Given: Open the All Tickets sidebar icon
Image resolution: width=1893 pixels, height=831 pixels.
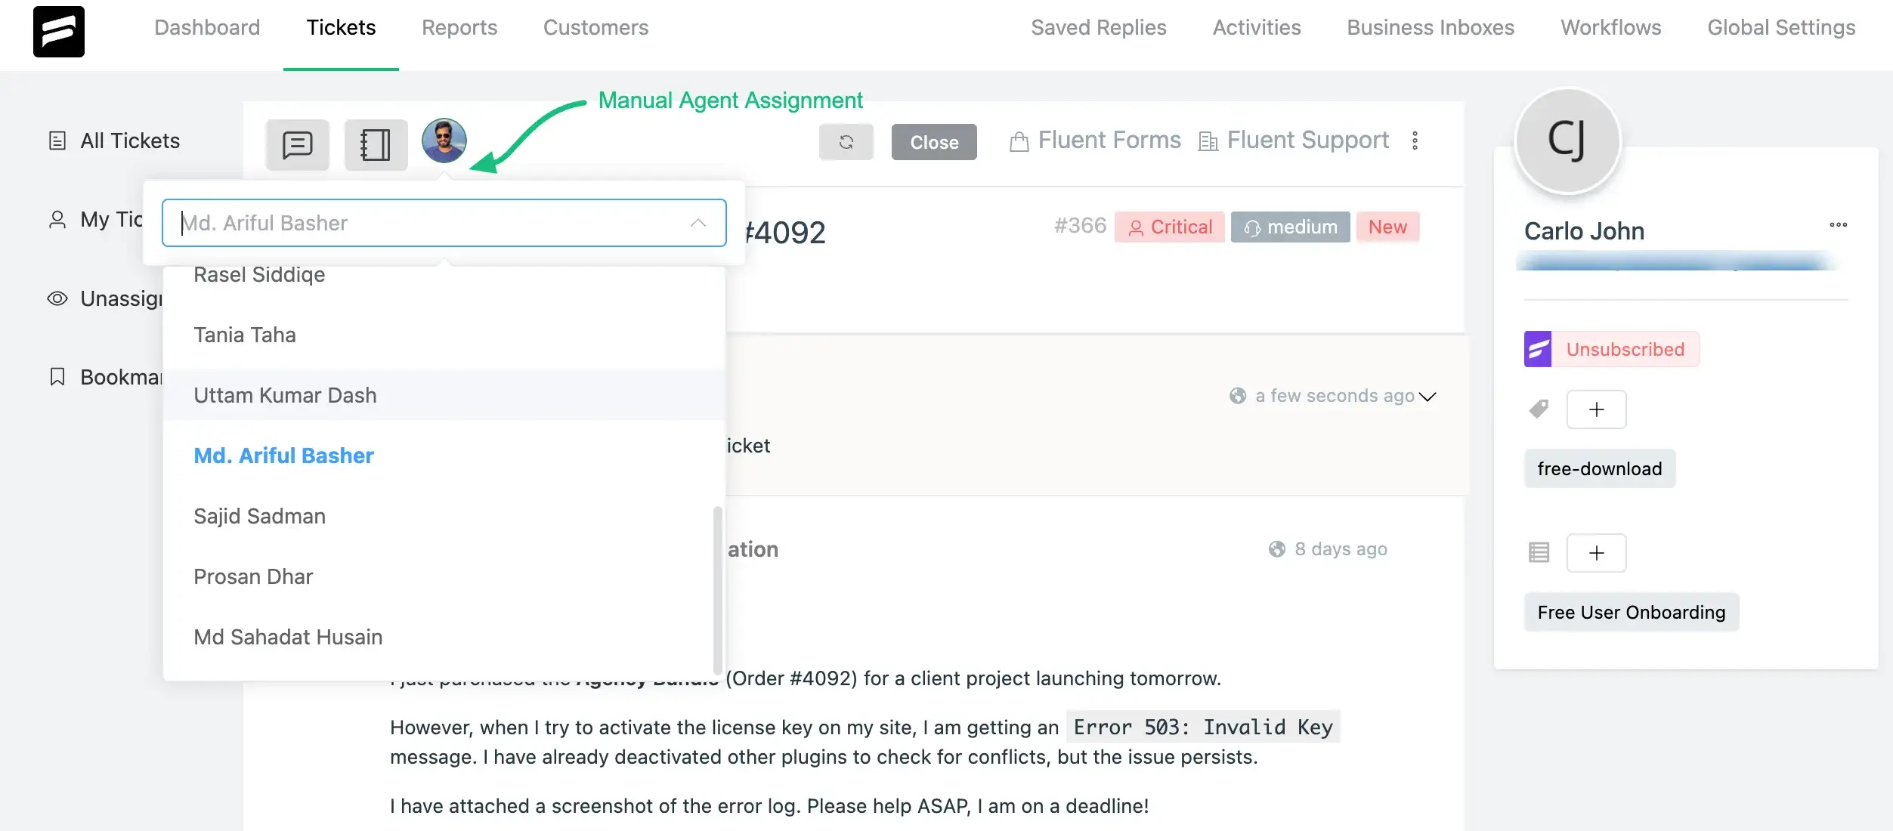Looking at the screenshot, I should (58, 140).
